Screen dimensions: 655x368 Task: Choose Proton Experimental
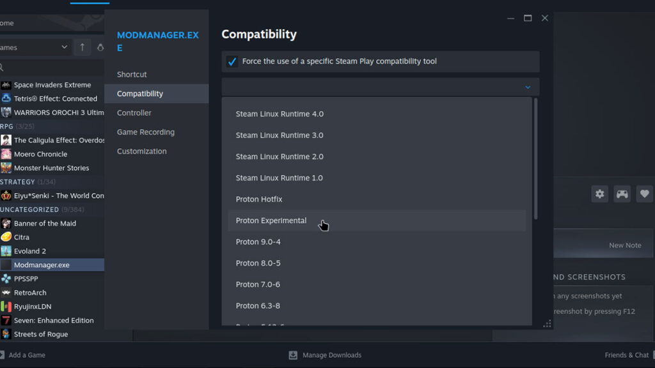(x=377, y=220)
